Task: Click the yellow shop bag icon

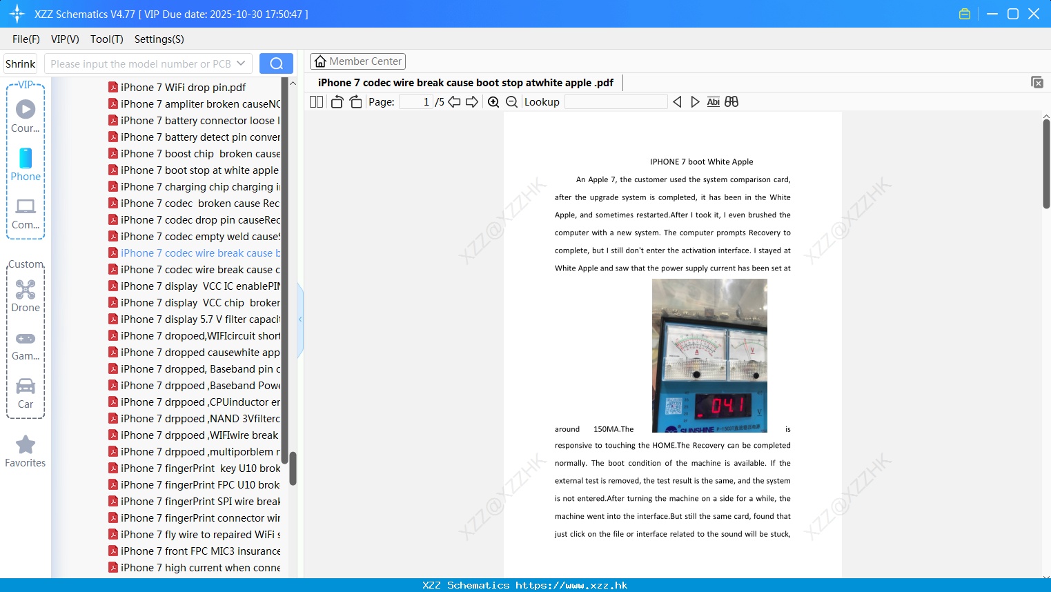Action: pyautogui.click(x=965, y=14)
